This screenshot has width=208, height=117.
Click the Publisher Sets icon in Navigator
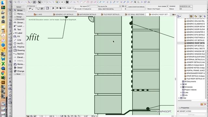click(204, 16)
